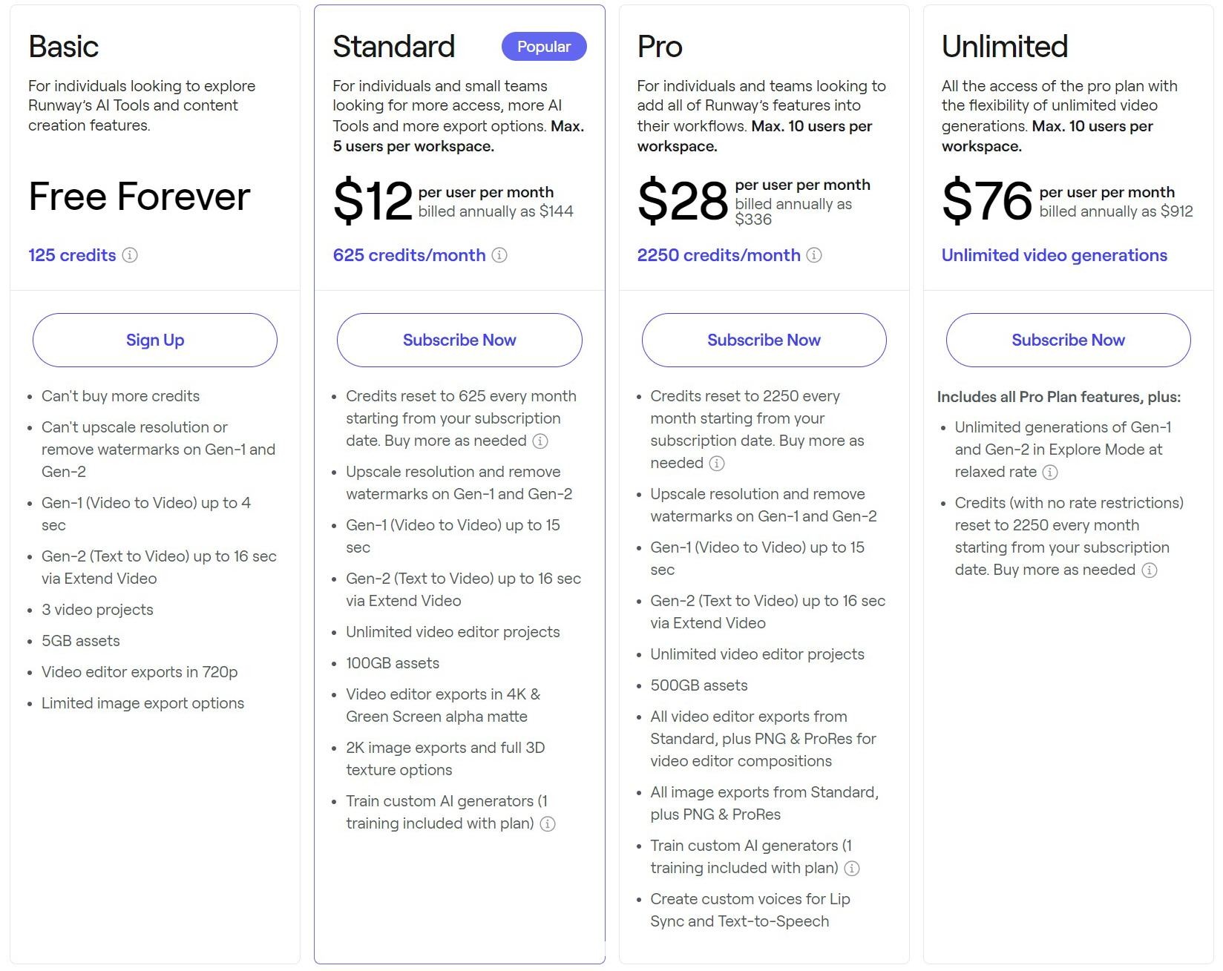Open info icon beside 125 credits
Screen dimensions: 1223x971
(130, 255)
